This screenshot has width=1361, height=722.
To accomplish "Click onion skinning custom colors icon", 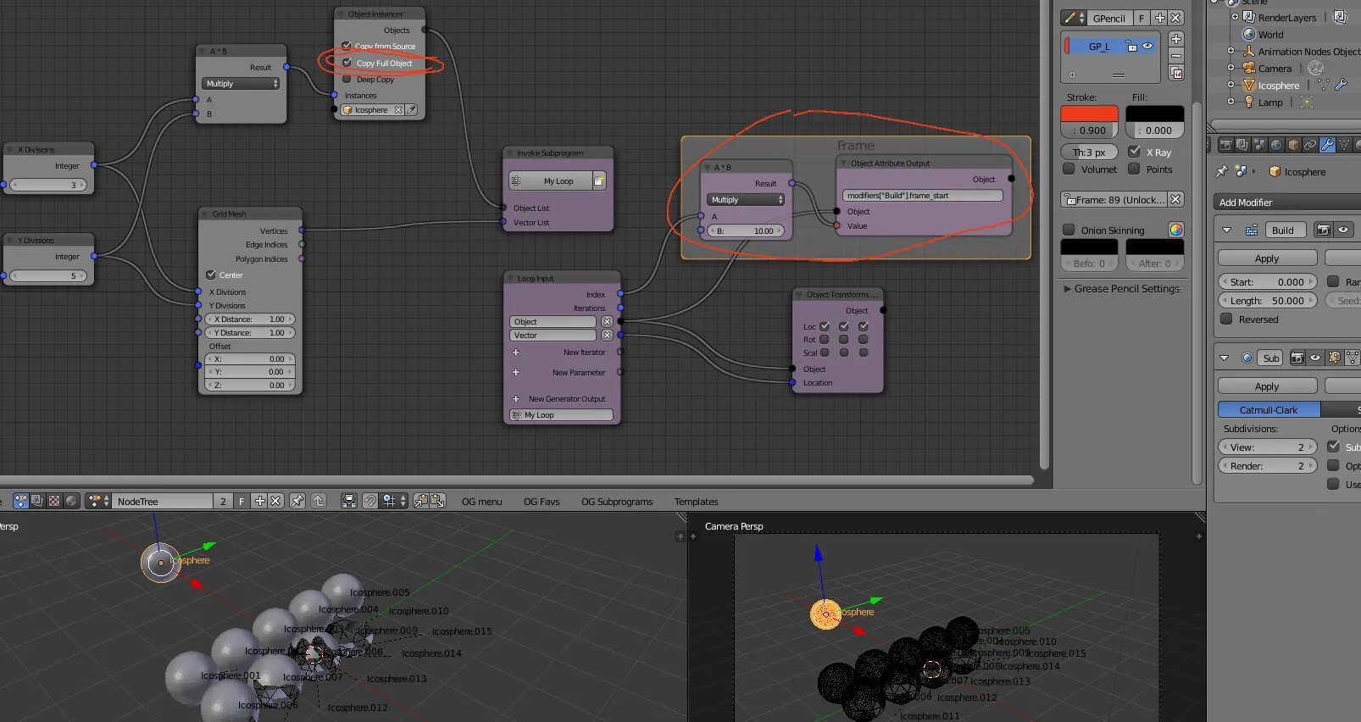I will point(1175,230).
